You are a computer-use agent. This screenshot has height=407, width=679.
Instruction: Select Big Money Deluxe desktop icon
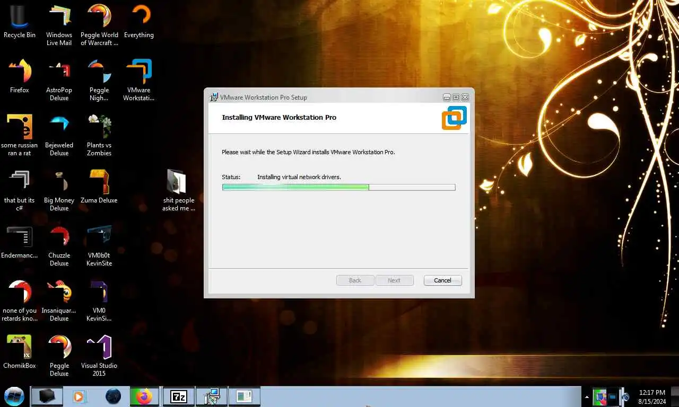(59, 190)
